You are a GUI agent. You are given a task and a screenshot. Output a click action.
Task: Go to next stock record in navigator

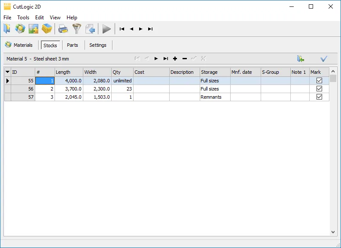pos(156,59)
